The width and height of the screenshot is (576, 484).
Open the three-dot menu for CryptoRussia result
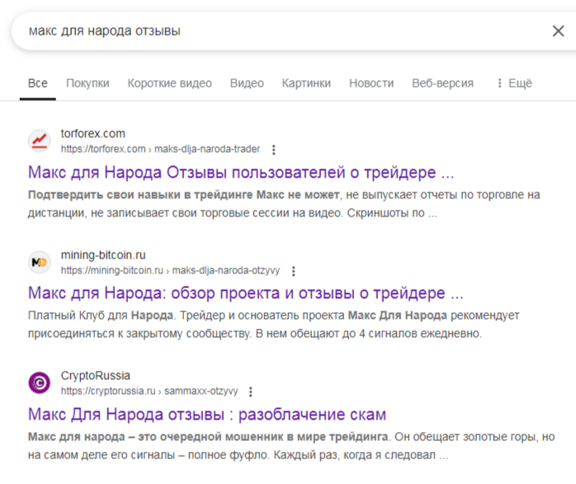[251, 391]
